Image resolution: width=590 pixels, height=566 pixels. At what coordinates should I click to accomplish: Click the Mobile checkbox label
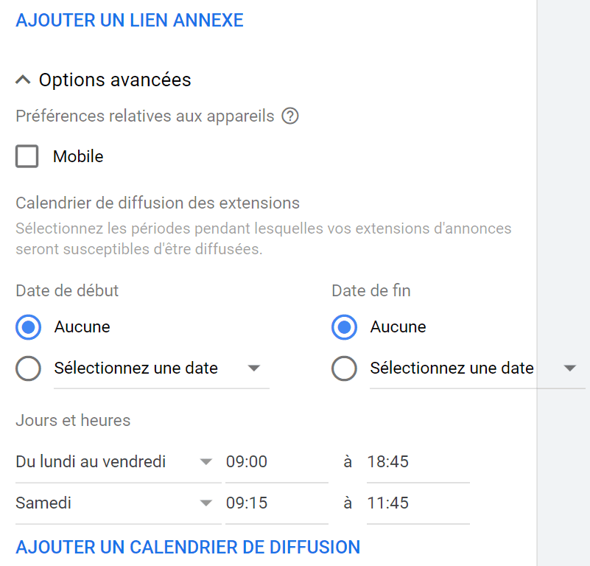click(x=78, y=156)
